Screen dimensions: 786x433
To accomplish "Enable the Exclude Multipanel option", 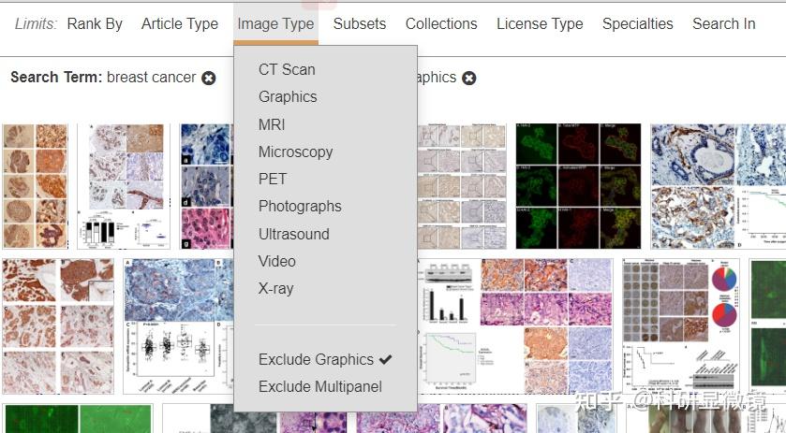I will tap(319, 386).
